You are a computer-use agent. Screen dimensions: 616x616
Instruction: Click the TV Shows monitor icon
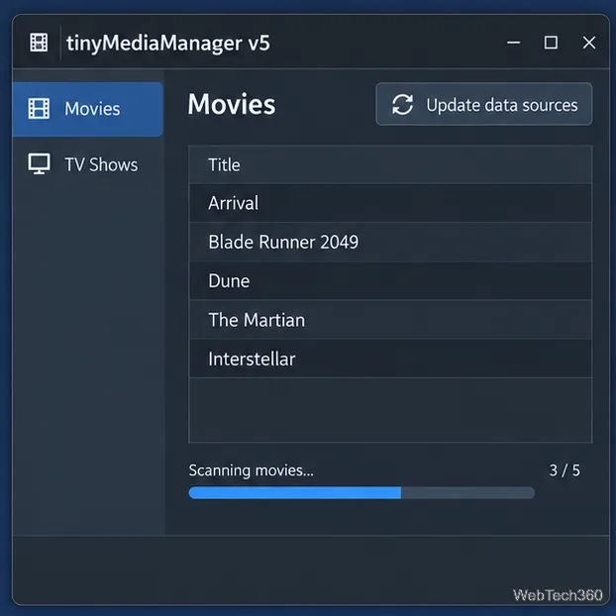(39, 163)
